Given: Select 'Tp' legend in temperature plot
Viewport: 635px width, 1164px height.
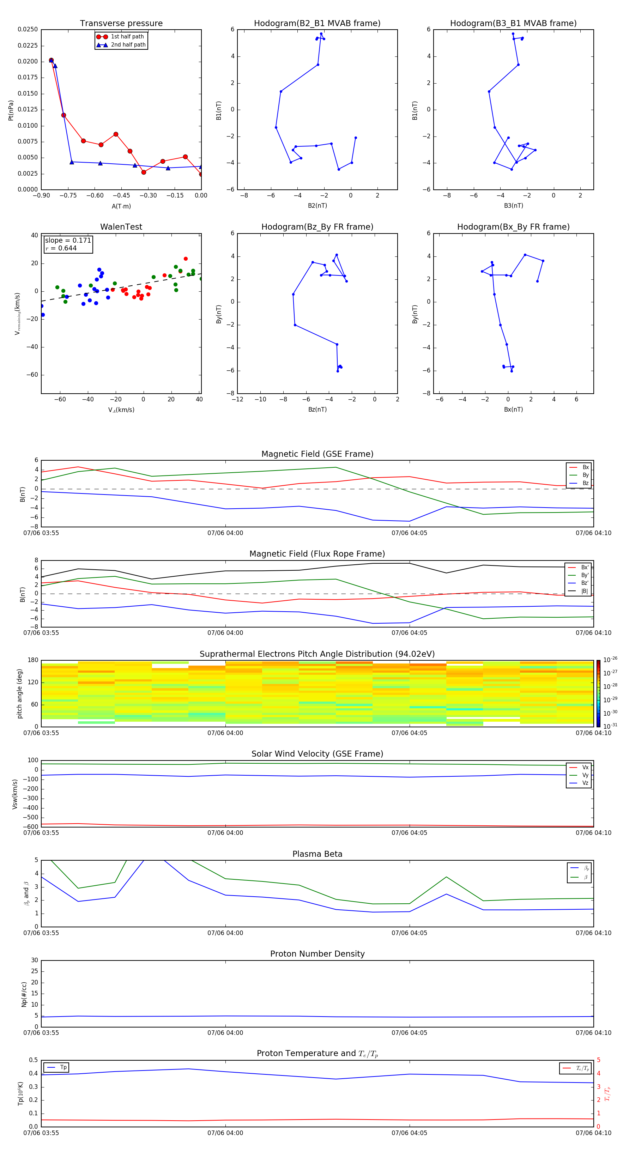Looking at the screenshot, I should tap(56, 1068).
